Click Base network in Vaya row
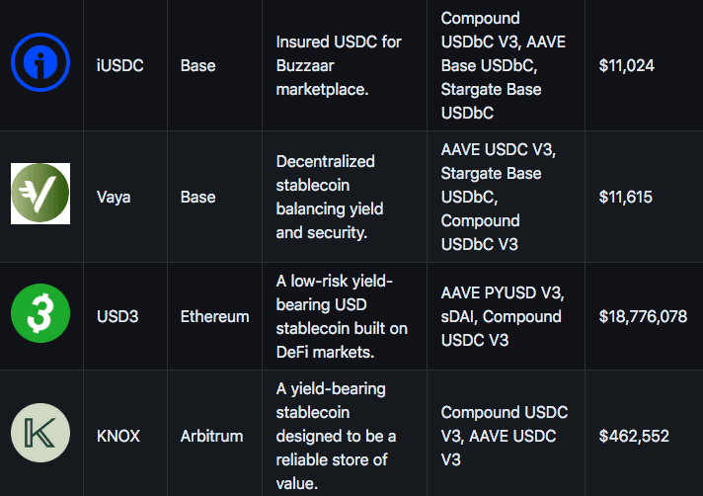Screen dimensions: 703x496 pos(197,197)
